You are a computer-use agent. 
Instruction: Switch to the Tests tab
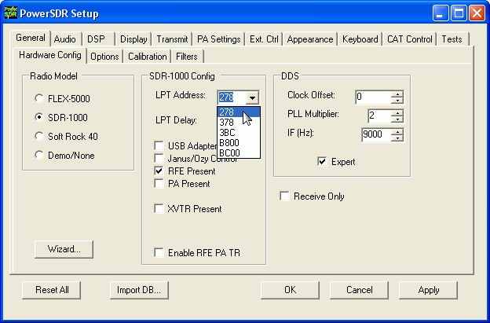pyautogui.click(x=452, y=39)
